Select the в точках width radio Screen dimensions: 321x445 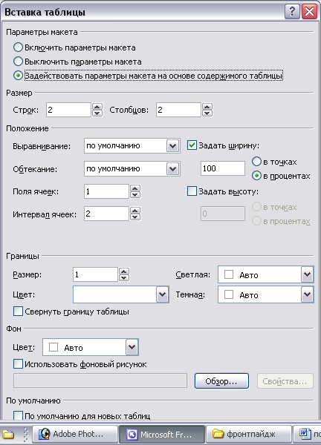click(x=256, y=162)
